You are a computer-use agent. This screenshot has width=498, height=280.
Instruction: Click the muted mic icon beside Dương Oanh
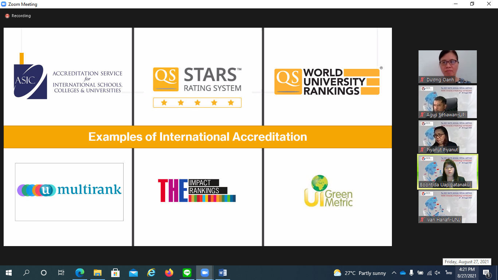[423, 80]
